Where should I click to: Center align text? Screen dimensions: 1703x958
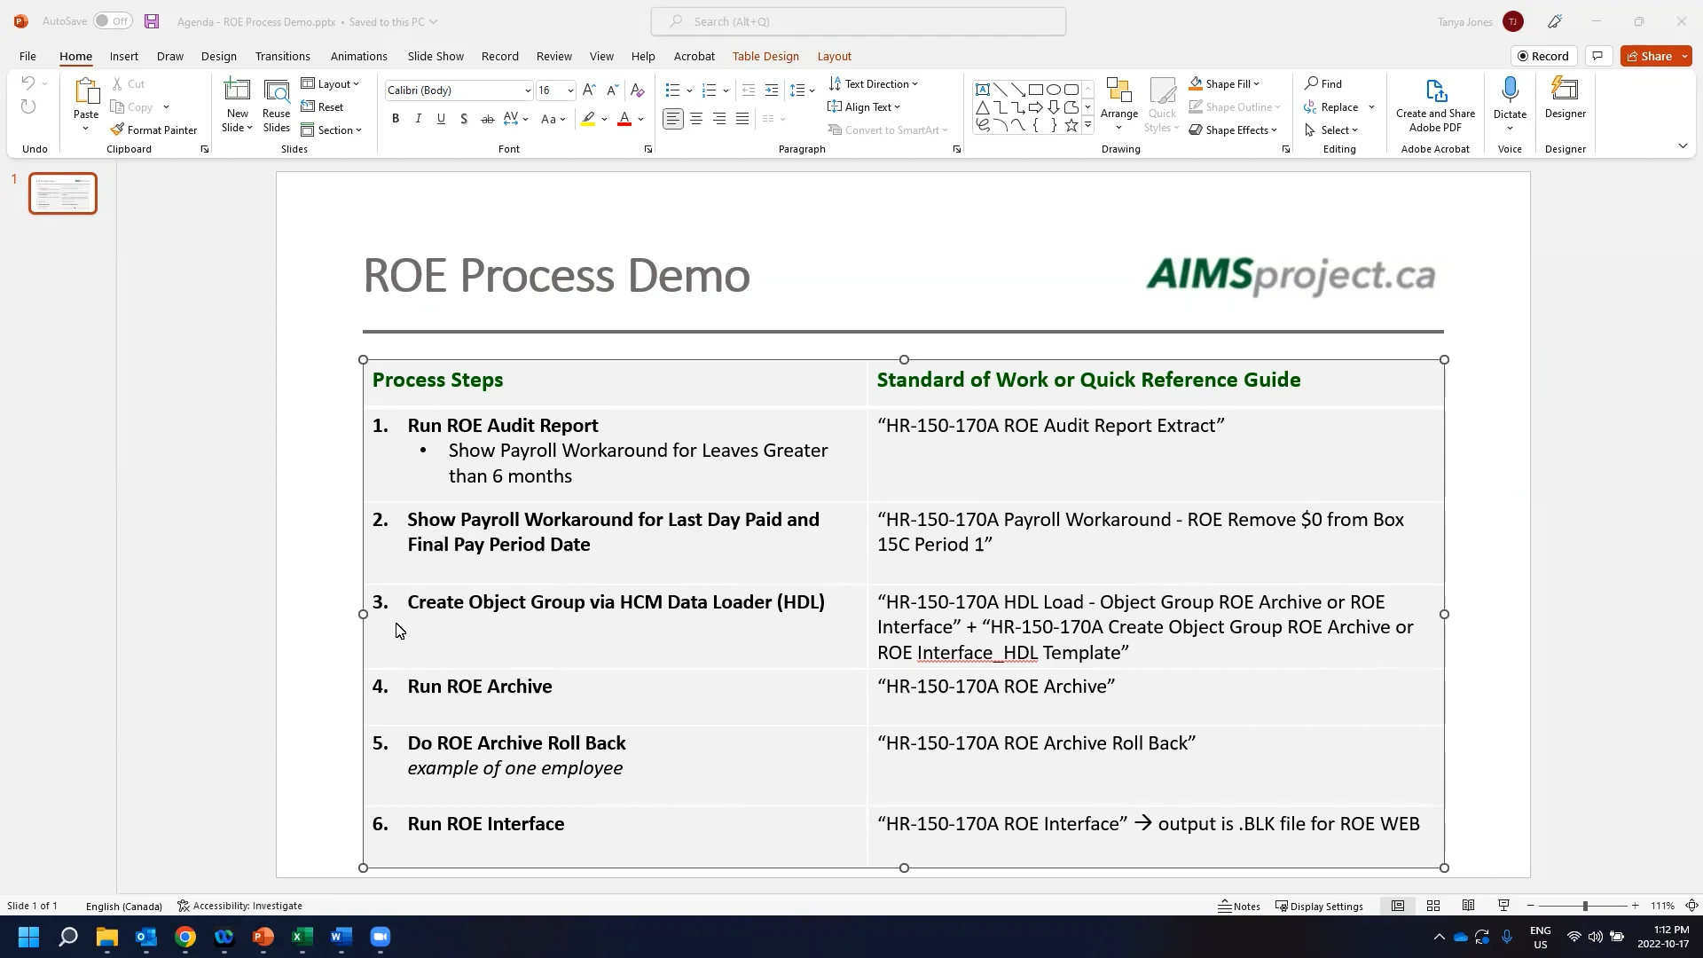696,119
